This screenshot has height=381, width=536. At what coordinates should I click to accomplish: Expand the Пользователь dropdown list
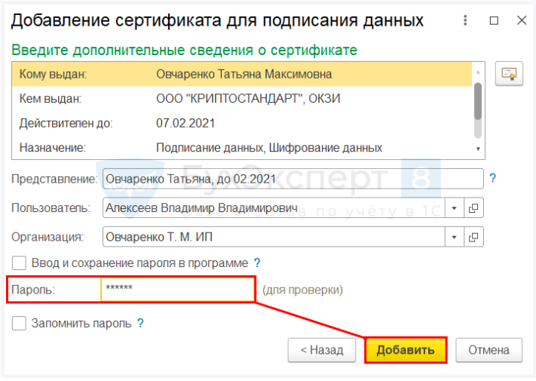[x=455, y=208]
